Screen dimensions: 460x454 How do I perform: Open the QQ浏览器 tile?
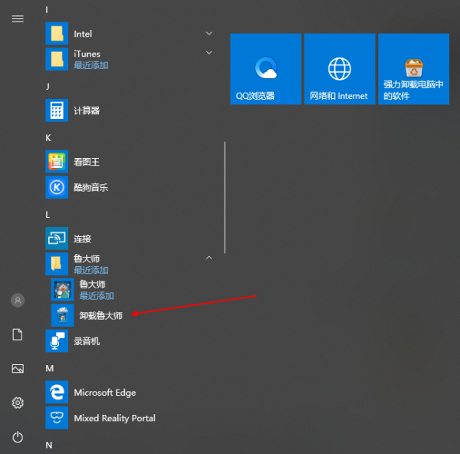pos(265,69)
